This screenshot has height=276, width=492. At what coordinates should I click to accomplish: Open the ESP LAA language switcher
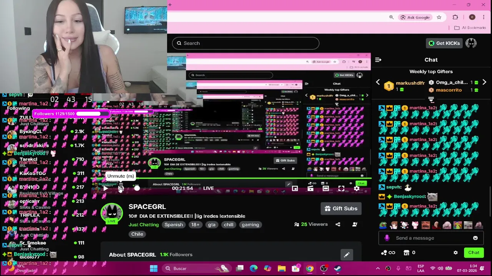421,268
